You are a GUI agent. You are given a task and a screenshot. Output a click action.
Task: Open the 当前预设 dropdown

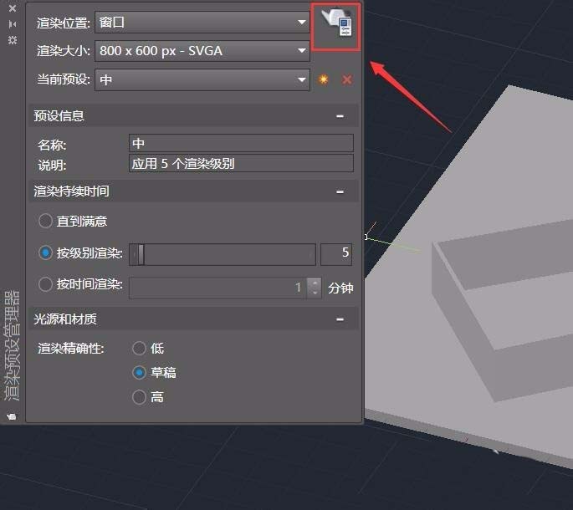(x=202, y=79)
